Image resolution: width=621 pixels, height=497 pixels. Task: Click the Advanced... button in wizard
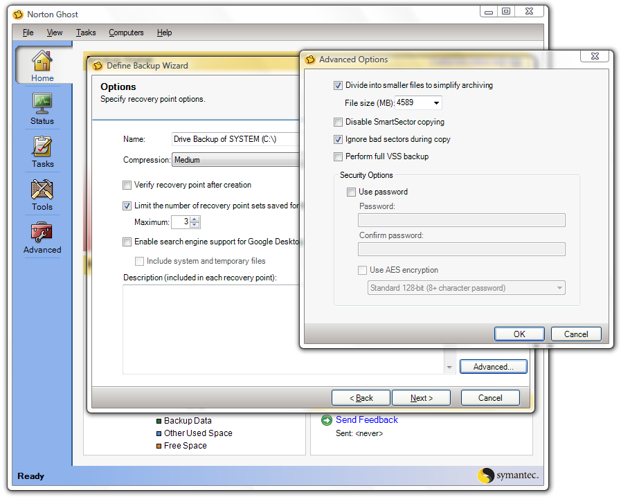pos(493,367)
